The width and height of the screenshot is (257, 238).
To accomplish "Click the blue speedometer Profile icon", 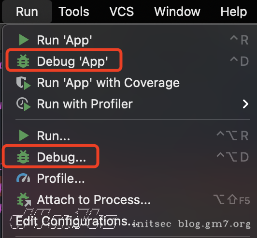I will point(23,178).
